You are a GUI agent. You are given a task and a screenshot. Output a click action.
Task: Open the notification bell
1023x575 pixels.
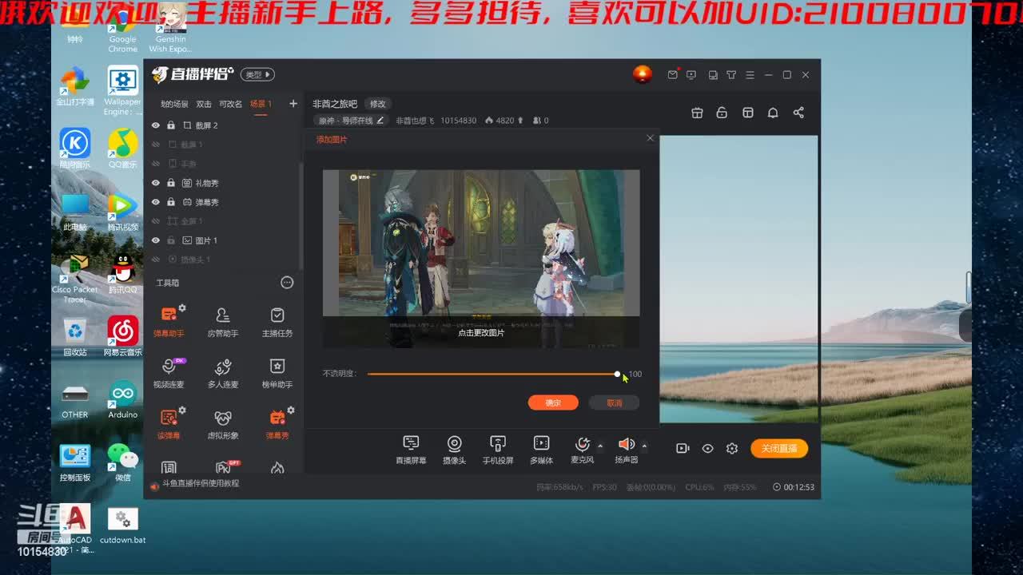click(x=773, y=113)
